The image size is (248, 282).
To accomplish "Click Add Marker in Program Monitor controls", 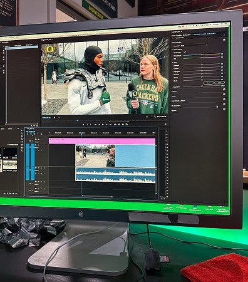I will [x=83, y=125].
